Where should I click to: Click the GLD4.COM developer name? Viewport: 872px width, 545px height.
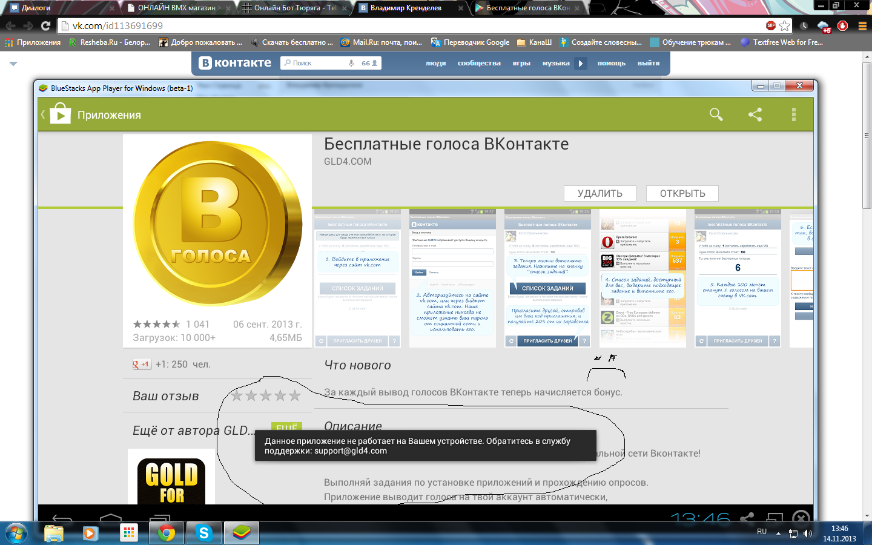coord(348,162)
